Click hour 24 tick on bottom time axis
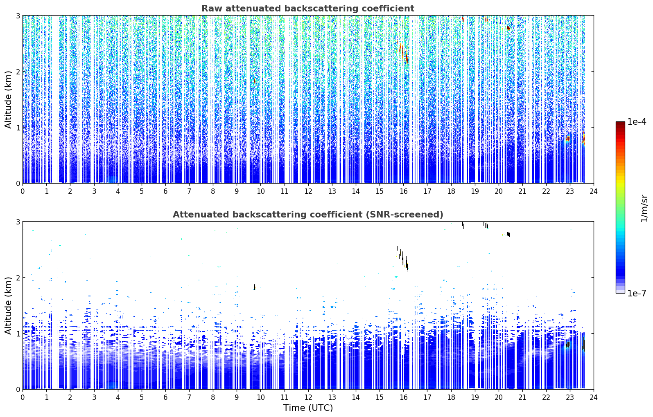Image resolution: width=653 pixels, height=417 pixels. tap(593, 397)
